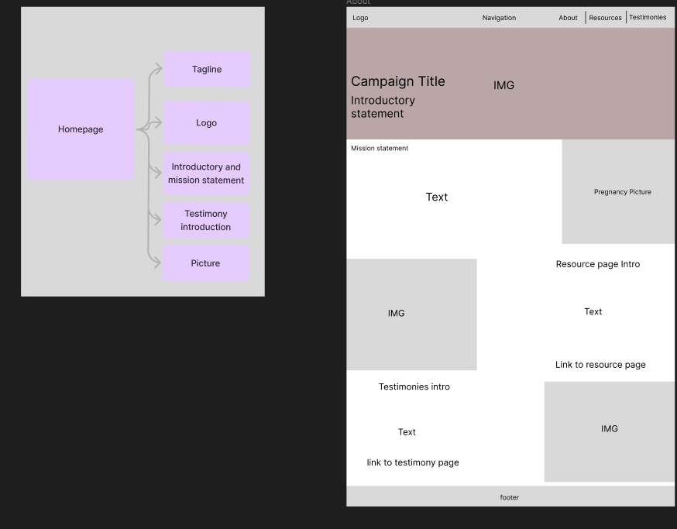
Task: Select the Campaign Title heading
Action: click(x=397, y=81)
